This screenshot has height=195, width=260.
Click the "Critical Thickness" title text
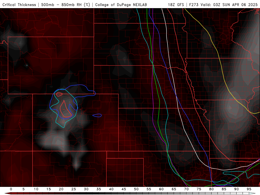tap(19, 5)
